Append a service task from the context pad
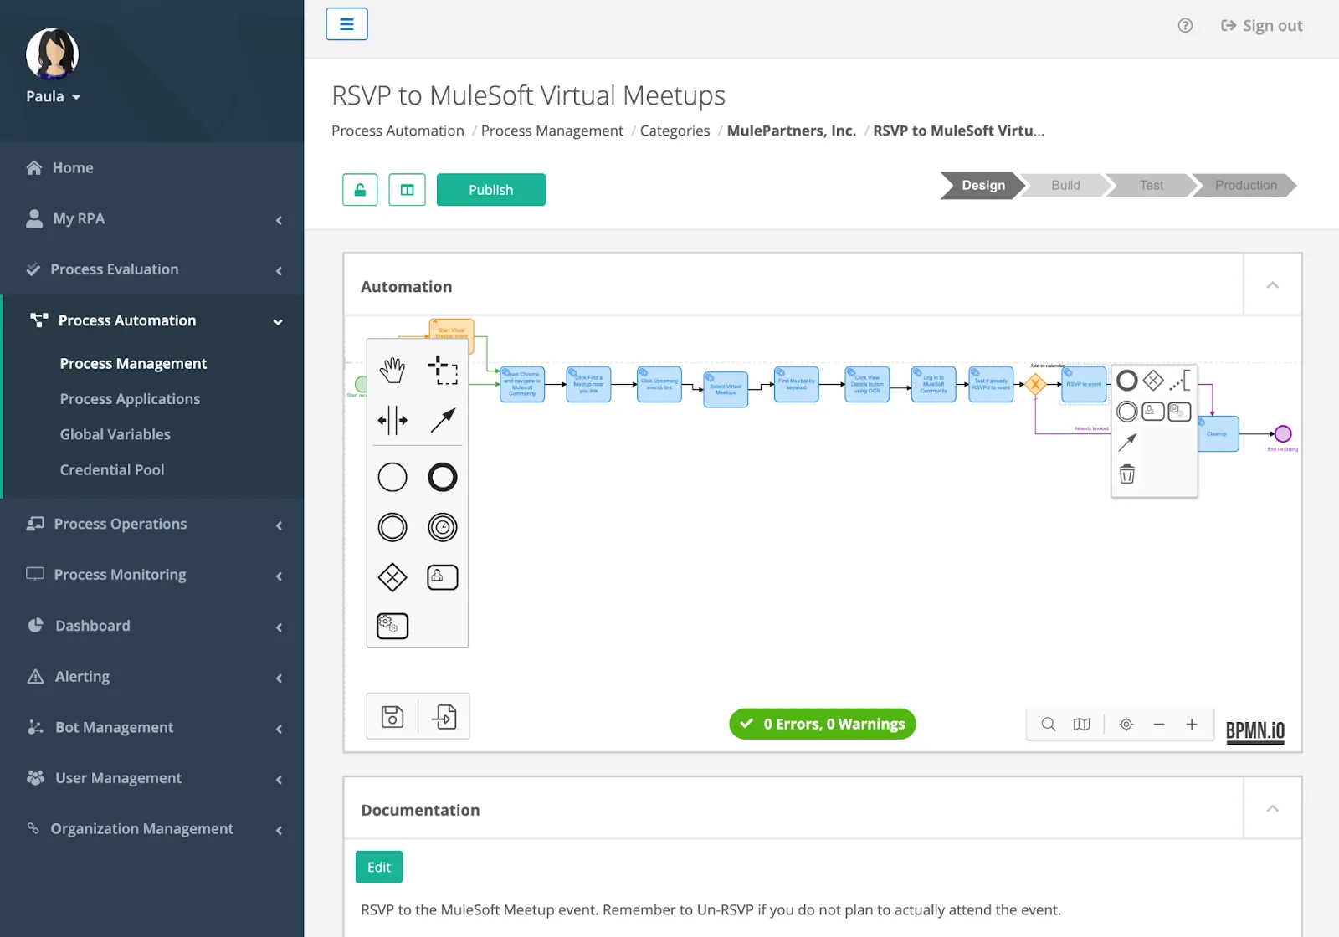 1179,412
